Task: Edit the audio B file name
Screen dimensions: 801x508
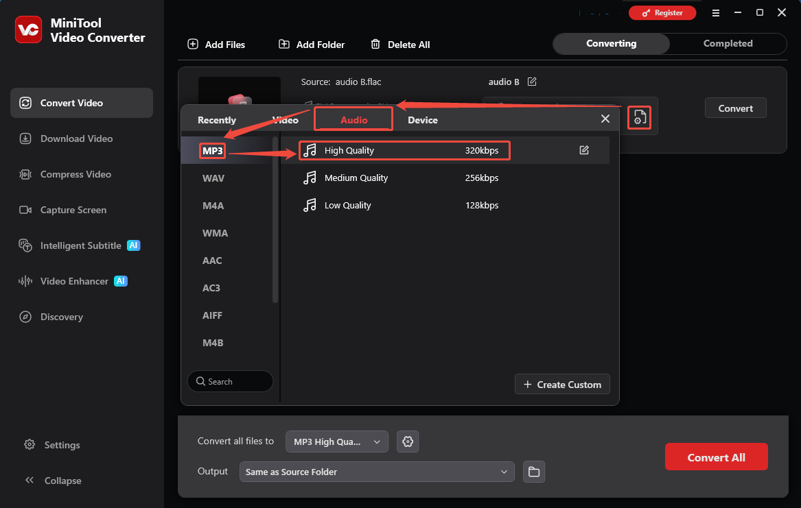Action: (x=532, y=82)
